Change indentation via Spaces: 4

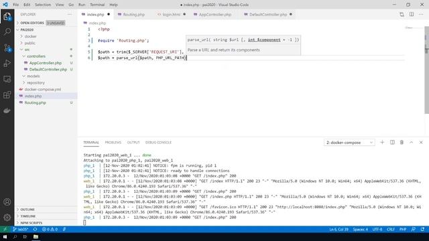[x=361, y=229]
